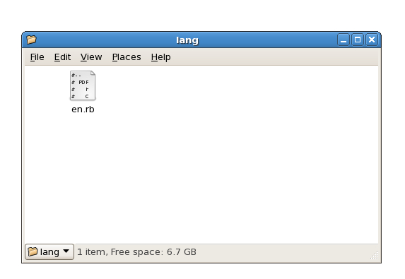Open the File menu

[x=37, y=57]
